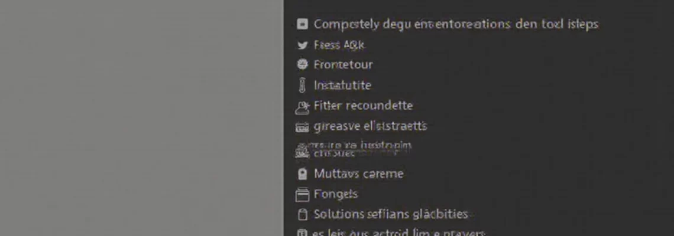Click the round gear icon beside Frontetour
674x236 pixels.
click(303, 64)
